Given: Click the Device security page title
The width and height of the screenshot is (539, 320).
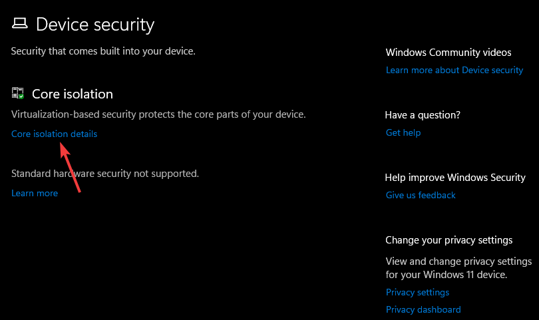Looking at the screenshot, I should (x=95, y=25).
